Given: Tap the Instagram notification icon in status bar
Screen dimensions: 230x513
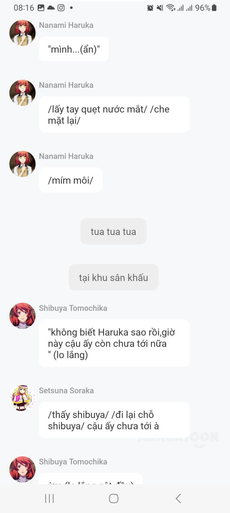Looking at the screenshot, I should tap(61, 8).
